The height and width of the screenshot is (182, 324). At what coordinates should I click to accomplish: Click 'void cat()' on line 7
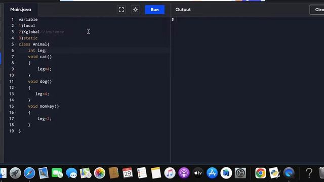40,57
